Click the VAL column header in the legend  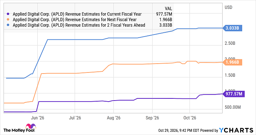point(168,9)
